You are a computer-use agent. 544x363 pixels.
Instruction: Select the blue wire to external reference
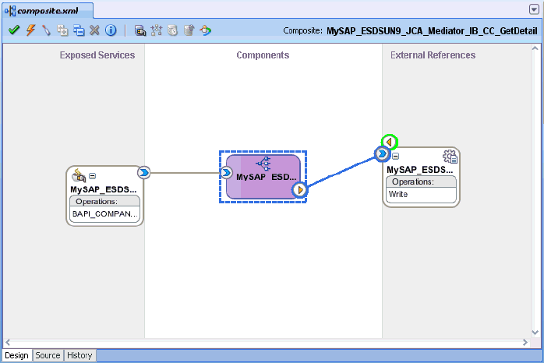(341, 171)
